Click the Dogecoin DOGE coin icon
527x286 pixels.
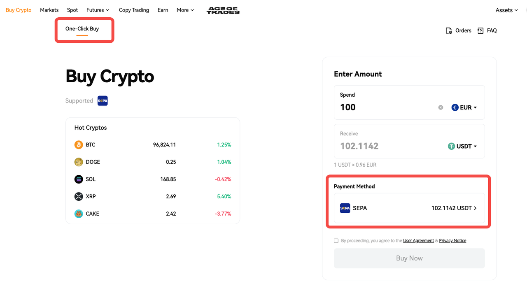tap(79, 162)
